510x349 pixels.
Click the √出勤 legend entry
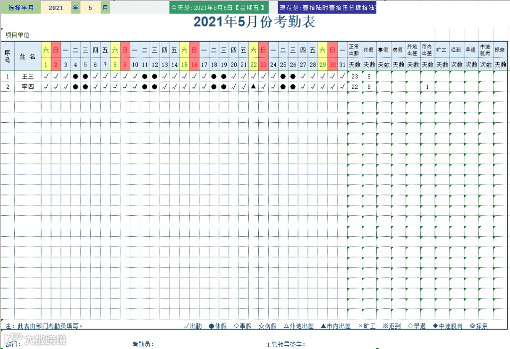193,326
